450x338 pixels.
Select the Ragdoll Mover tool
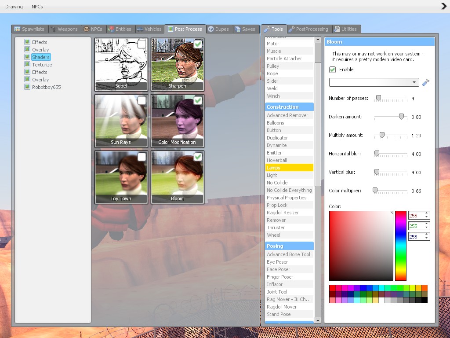[x=289, y=307]
